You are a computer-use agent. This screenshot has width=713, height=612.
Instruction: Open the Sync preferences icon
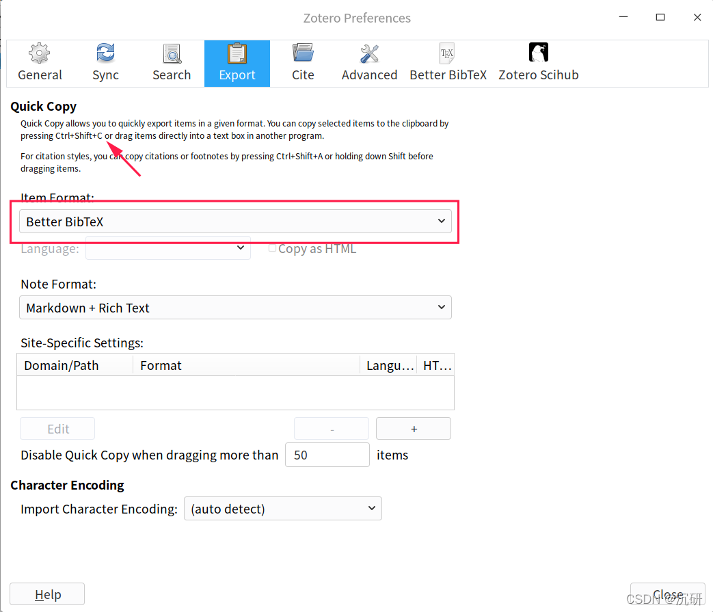click(105, 53)
